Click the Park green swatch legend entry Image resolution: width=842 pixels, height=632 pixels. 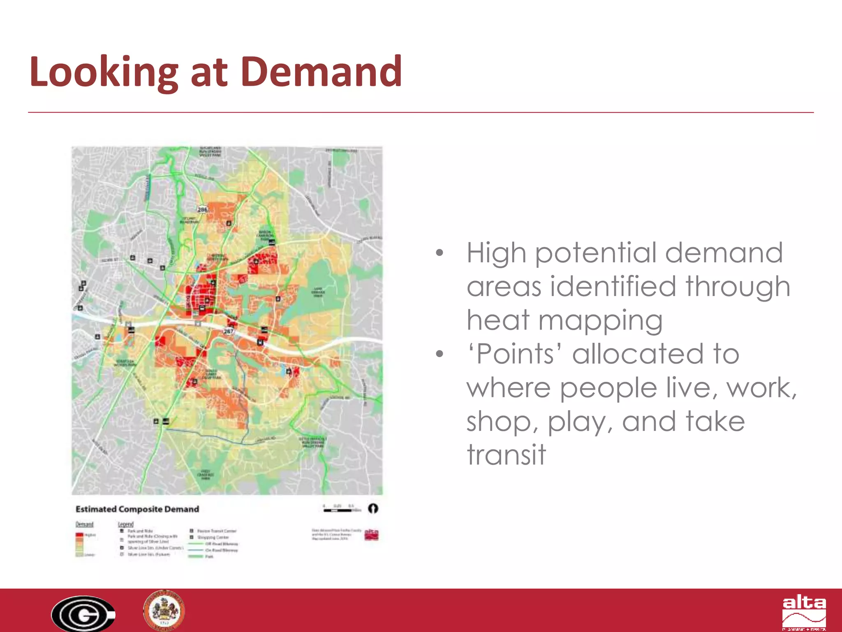(x=201, y=556)
